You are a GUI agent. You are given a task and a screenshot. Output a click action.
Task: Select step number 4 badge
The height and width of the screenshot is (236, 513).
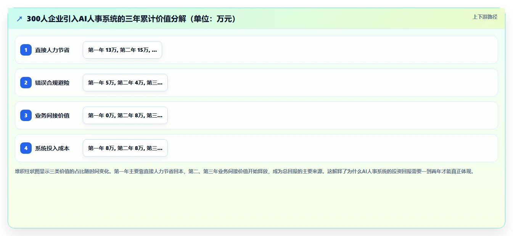pos(26,148)
